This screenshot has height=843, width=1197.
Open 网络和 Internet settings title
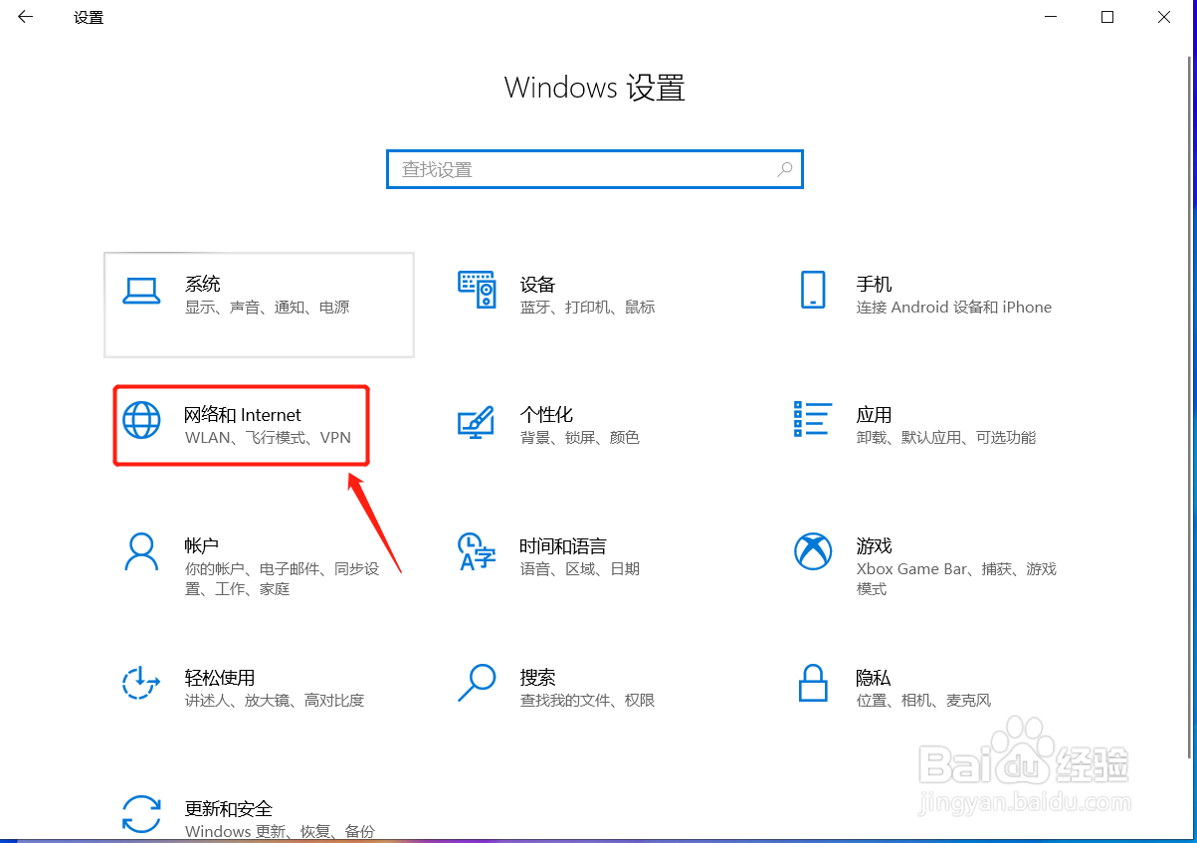coord(243,415)
